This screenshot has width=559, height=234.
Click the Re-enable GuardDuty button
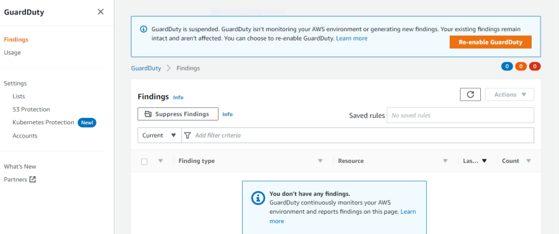tap(490, 42)
